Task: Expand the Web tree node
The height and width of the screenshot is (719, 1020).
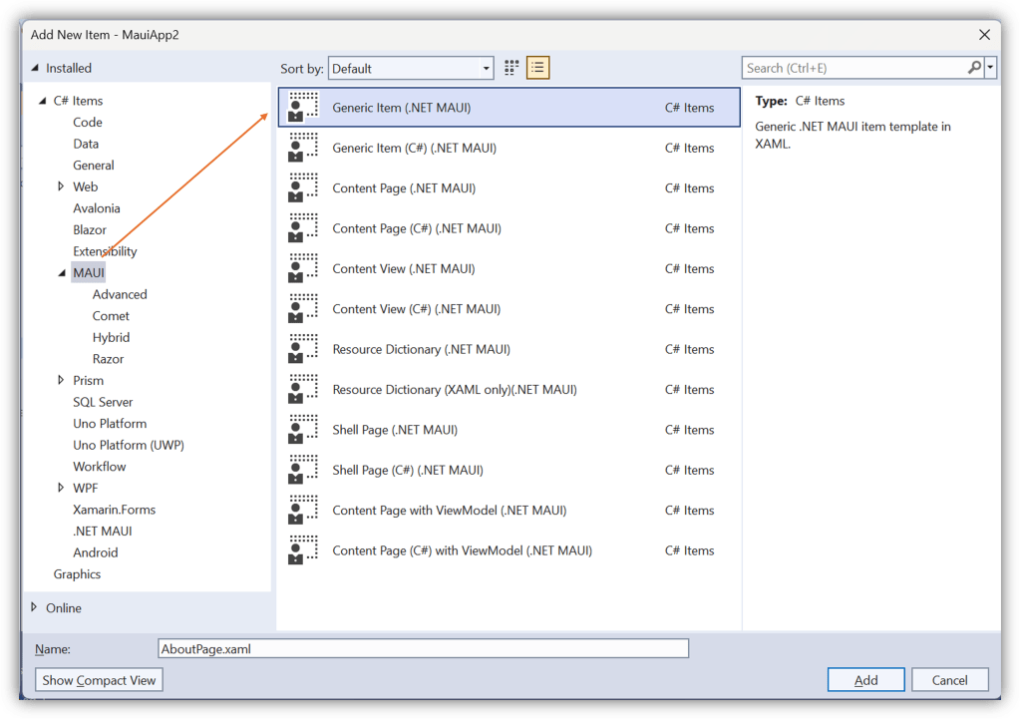Action: click(x=61, y=186)
